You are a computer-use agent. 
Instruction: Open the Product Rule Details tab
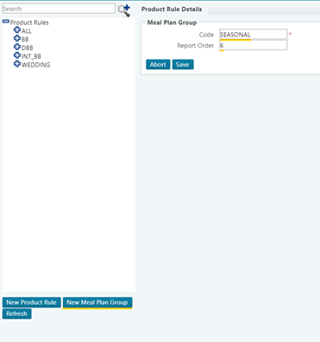172,9
